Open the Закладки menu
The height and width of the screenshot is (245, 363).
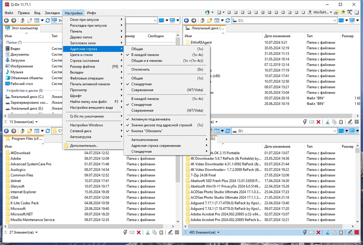tap(52, 13)
